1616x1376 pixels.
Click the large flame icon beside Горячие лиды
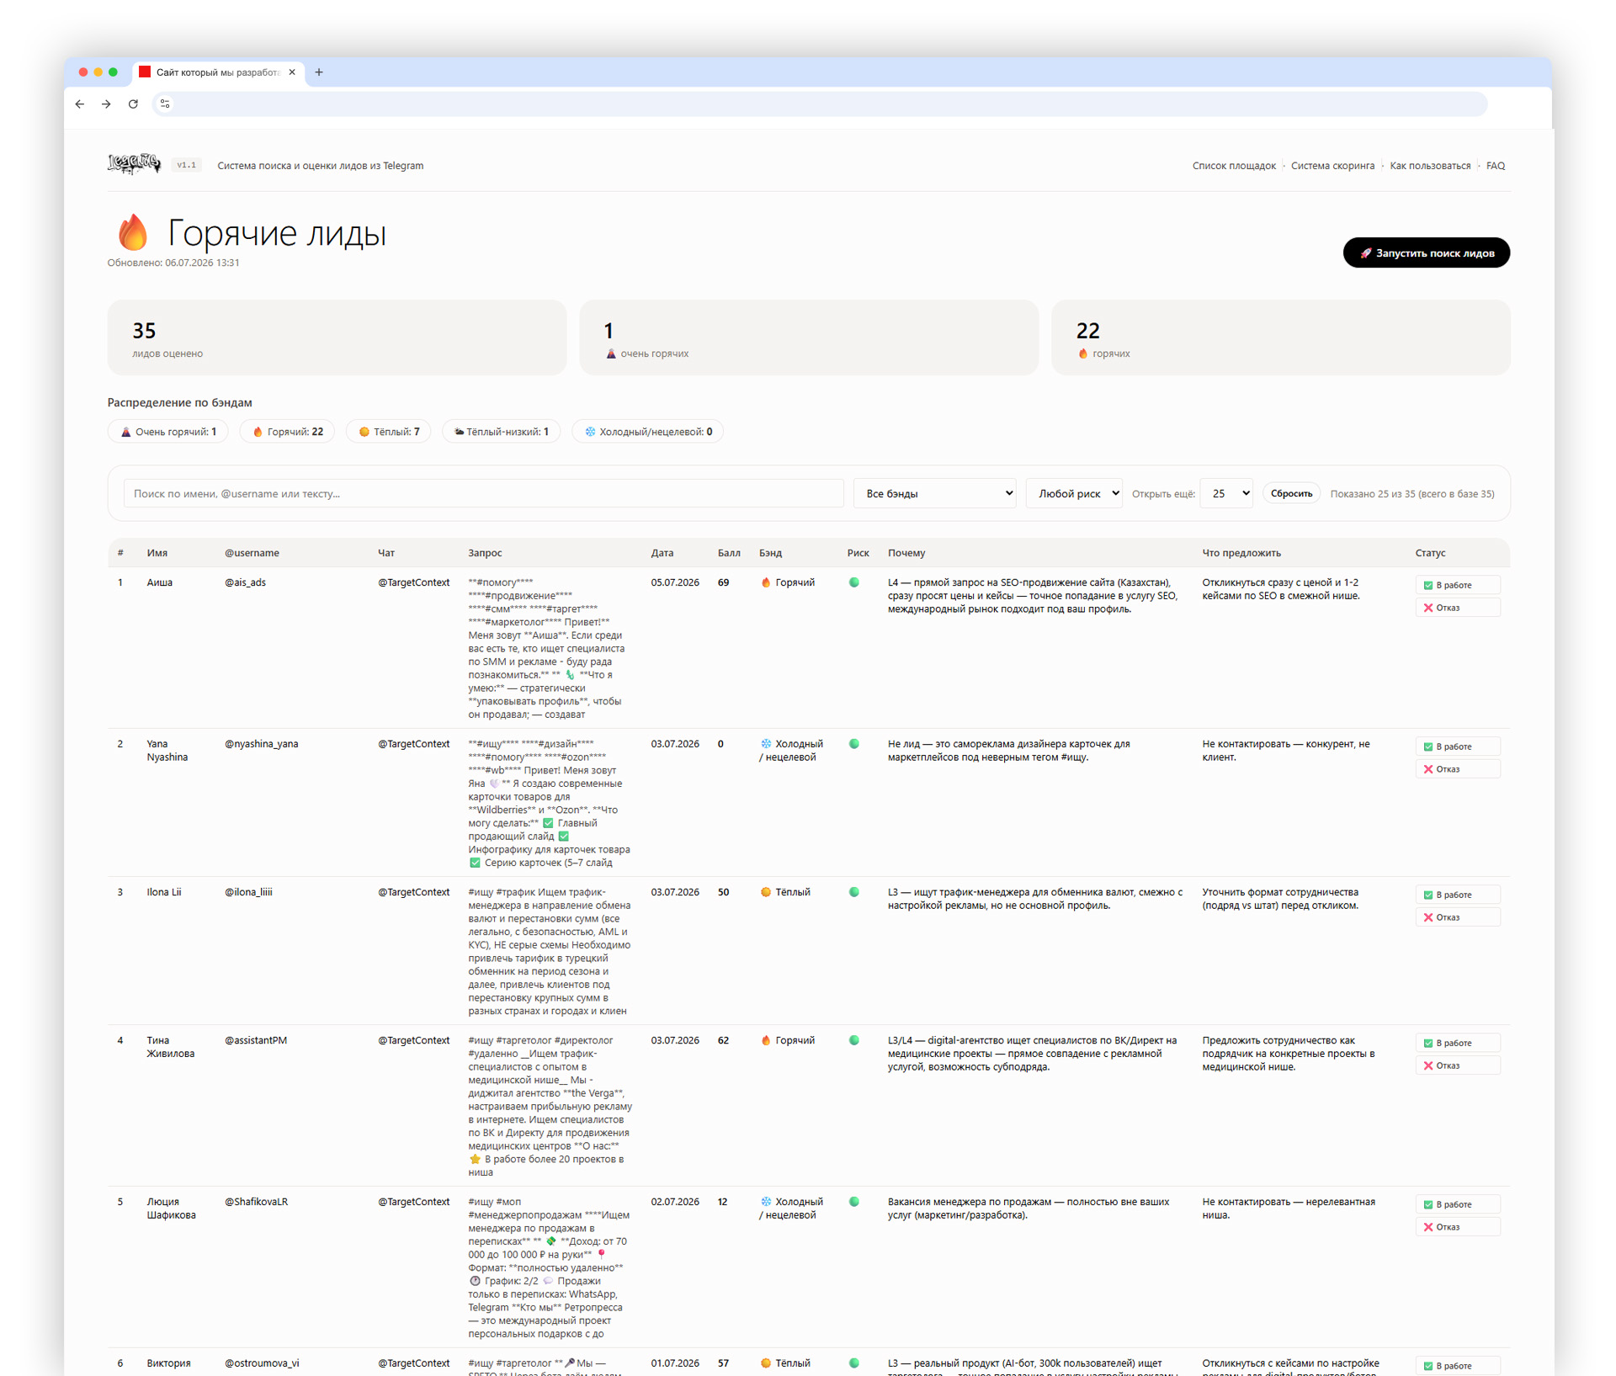[x=133, y=232]
